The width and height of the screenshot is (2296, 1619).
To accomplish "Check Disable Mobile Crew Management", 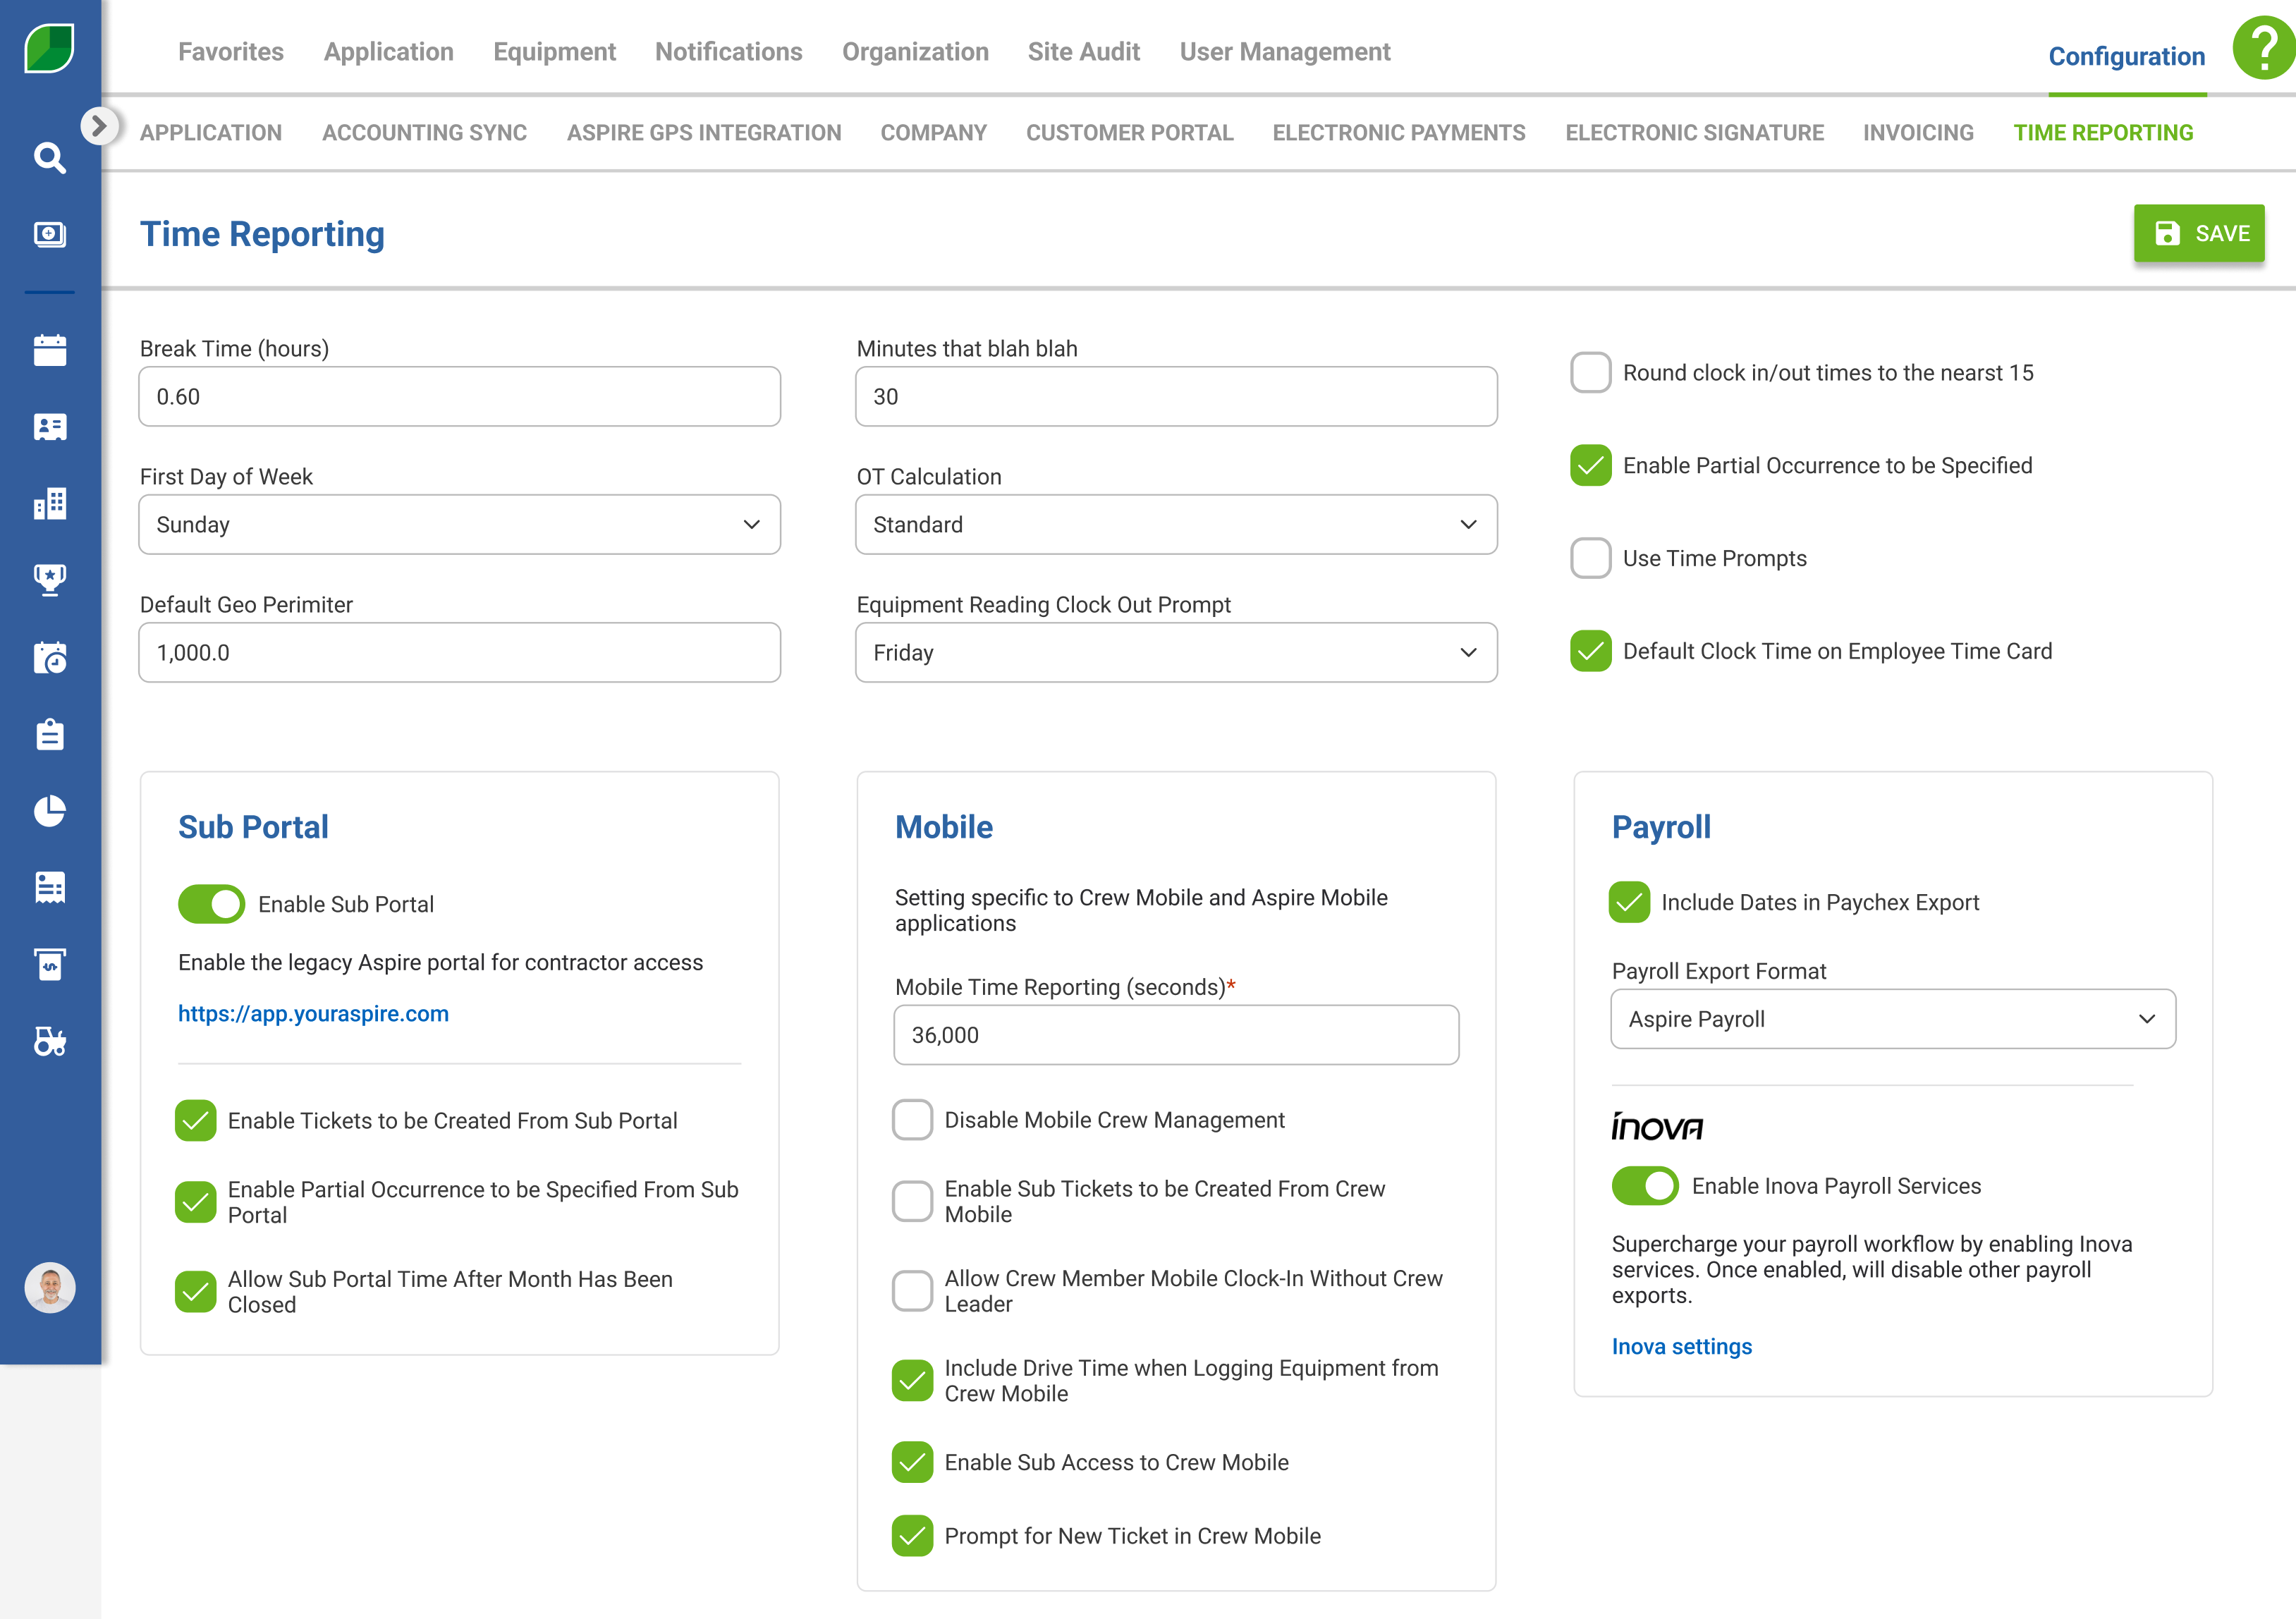I will pyautogui.click(x=913, y=1120).
